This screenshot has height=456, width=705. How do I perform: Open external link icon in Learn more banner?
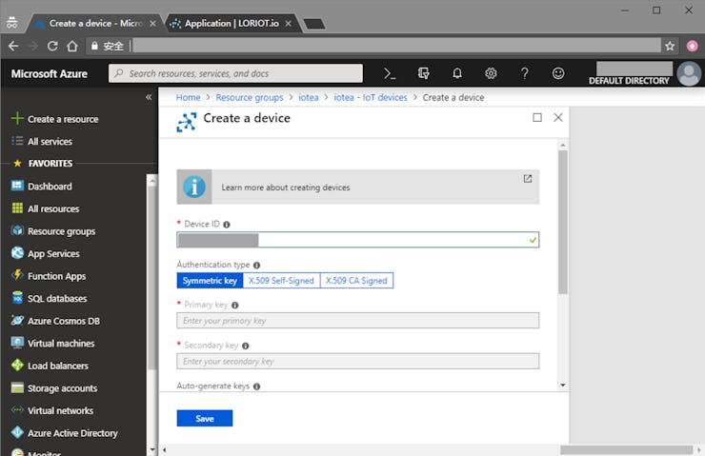(528, 179)
